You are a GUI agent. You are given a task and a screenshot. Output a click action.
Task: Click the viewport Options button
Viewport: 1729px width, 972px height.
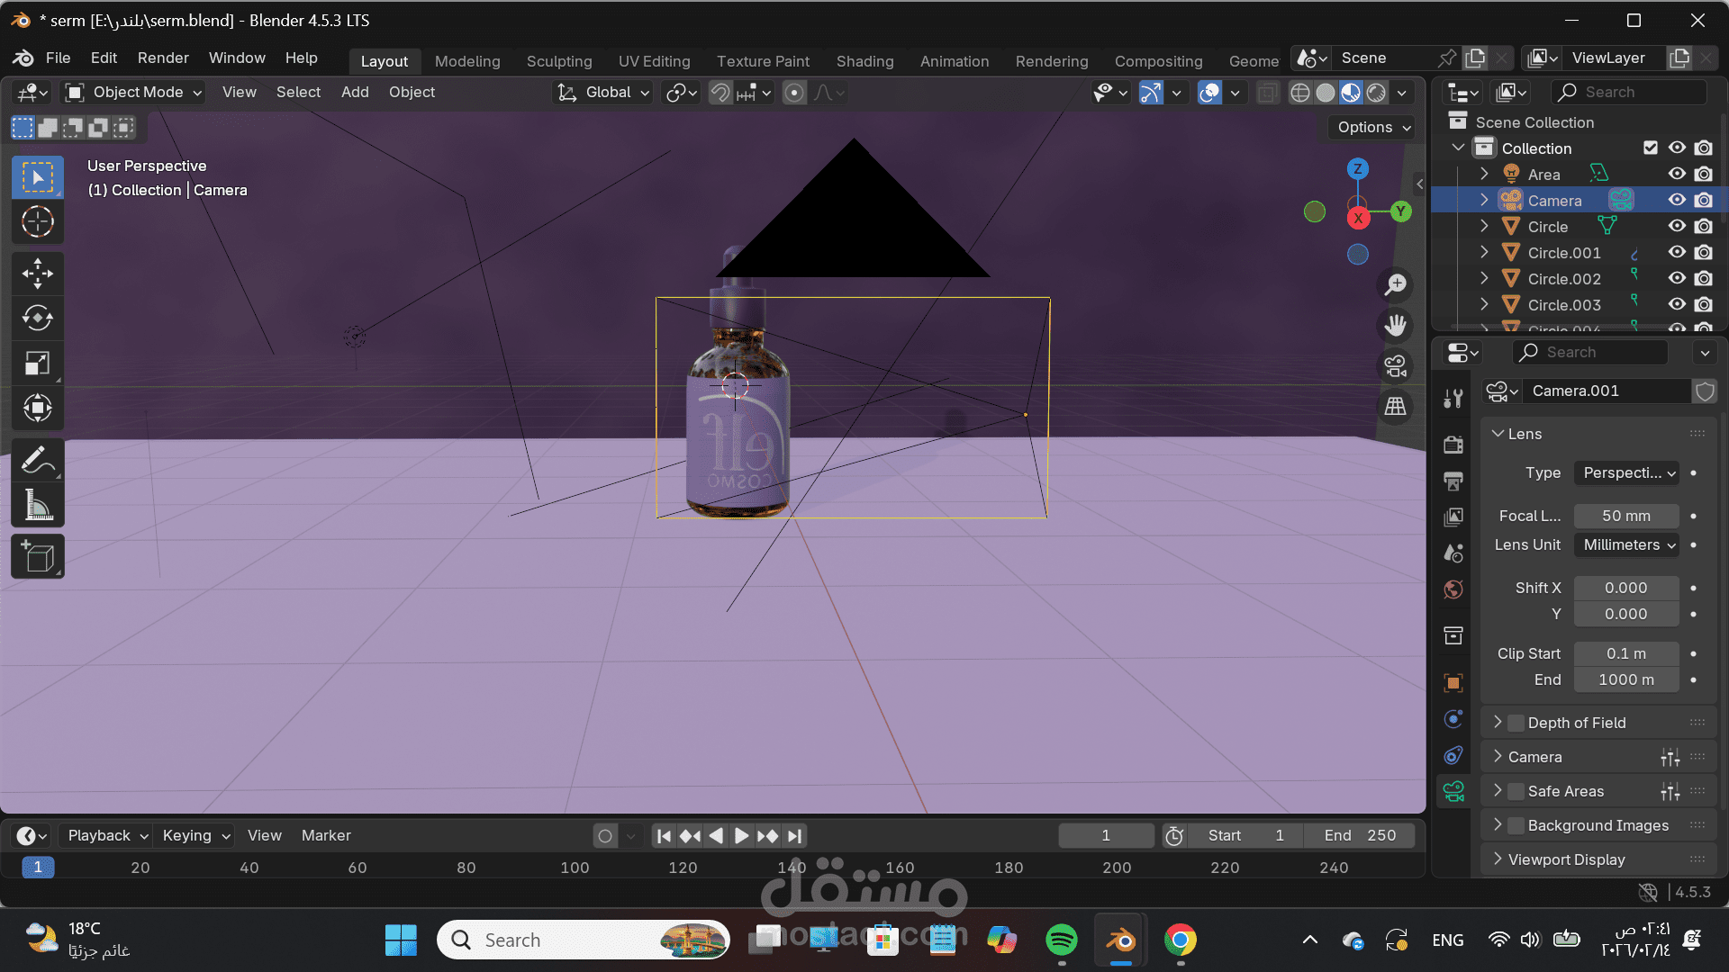tap(1372, 127)
